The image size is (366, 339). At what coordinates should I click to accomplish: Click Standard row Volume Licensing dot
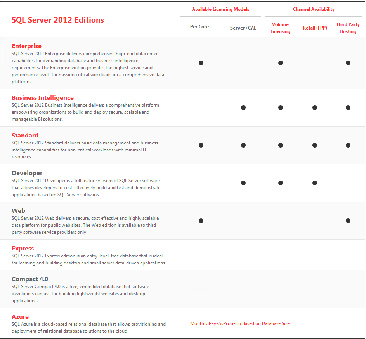(281, 145)
